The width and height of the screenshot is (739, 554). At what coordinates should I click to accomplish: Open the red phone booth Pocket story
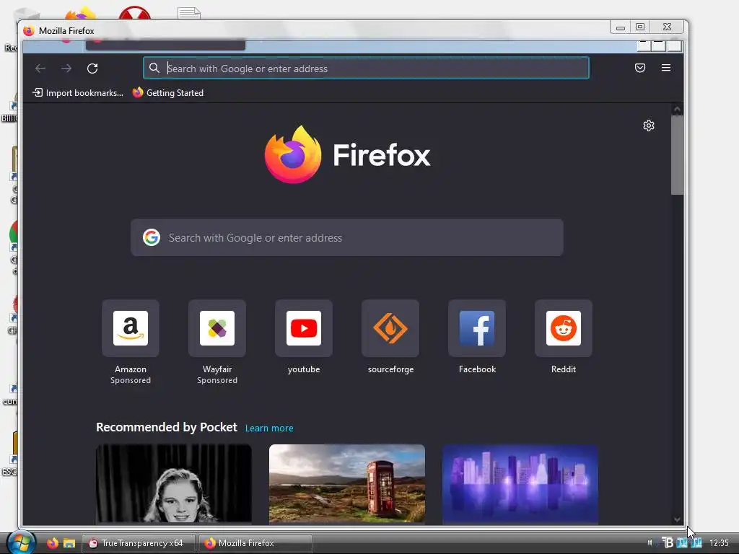pos(347,484)
